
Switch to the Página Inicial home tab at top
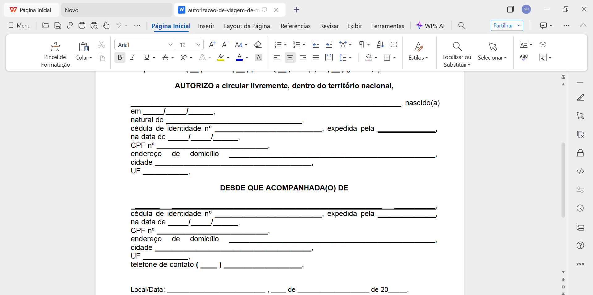click(31, 10)
